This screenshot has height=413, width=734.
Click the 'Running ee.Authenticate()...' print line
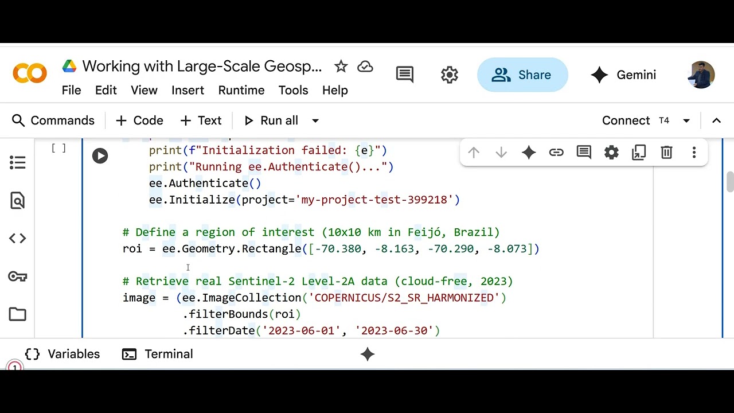[271, 167]
